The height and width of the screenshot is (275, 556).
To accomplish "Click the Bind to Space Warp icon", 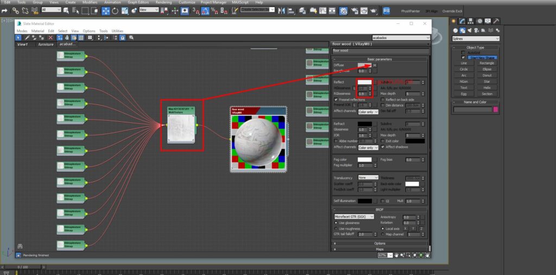I will 35,11.
